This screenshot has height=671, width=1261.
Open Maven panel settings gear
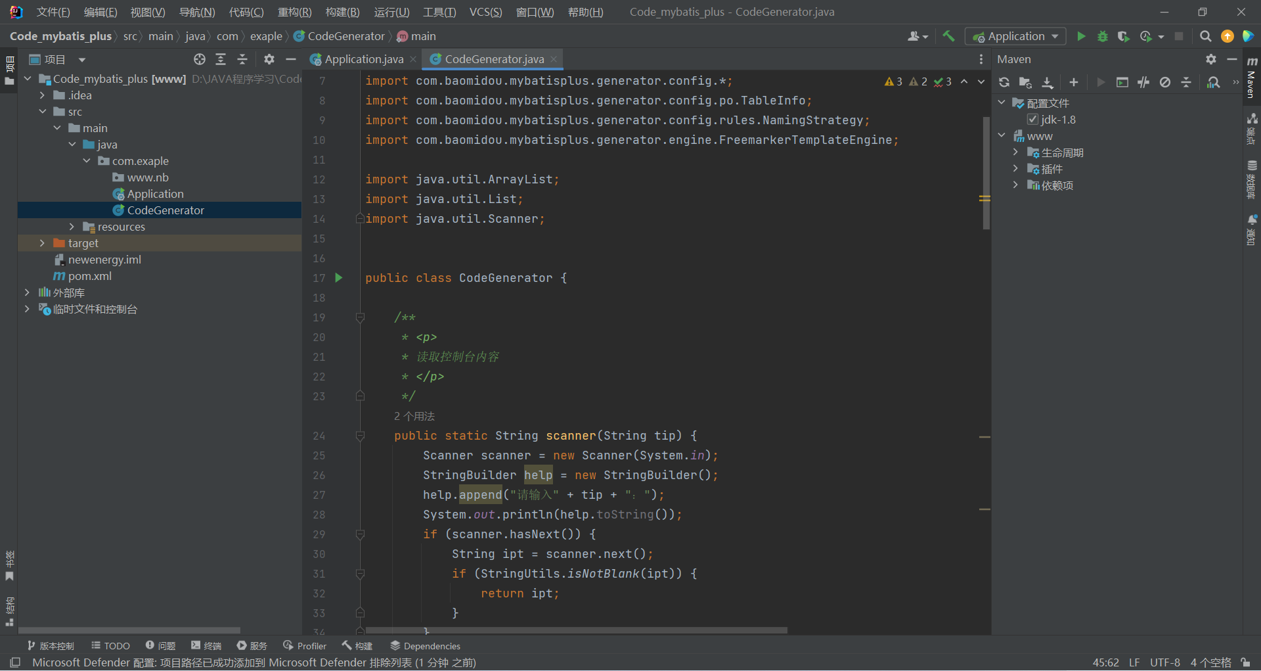tap(1211, 60)
